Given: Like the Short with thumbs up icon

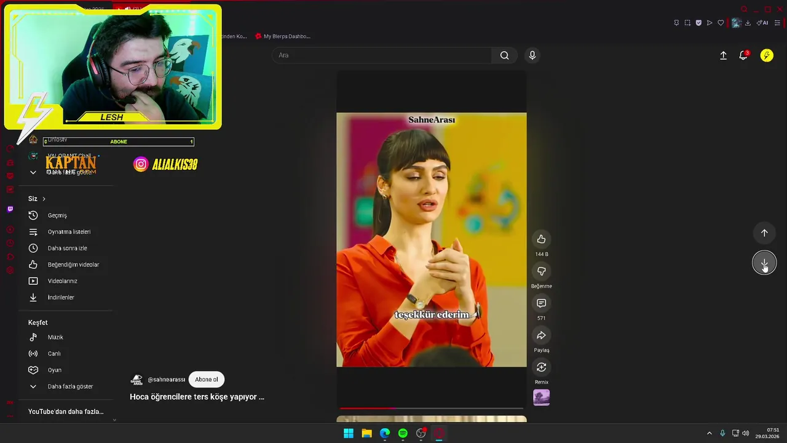Looking at the screenshot, I should tap(541, 239).
